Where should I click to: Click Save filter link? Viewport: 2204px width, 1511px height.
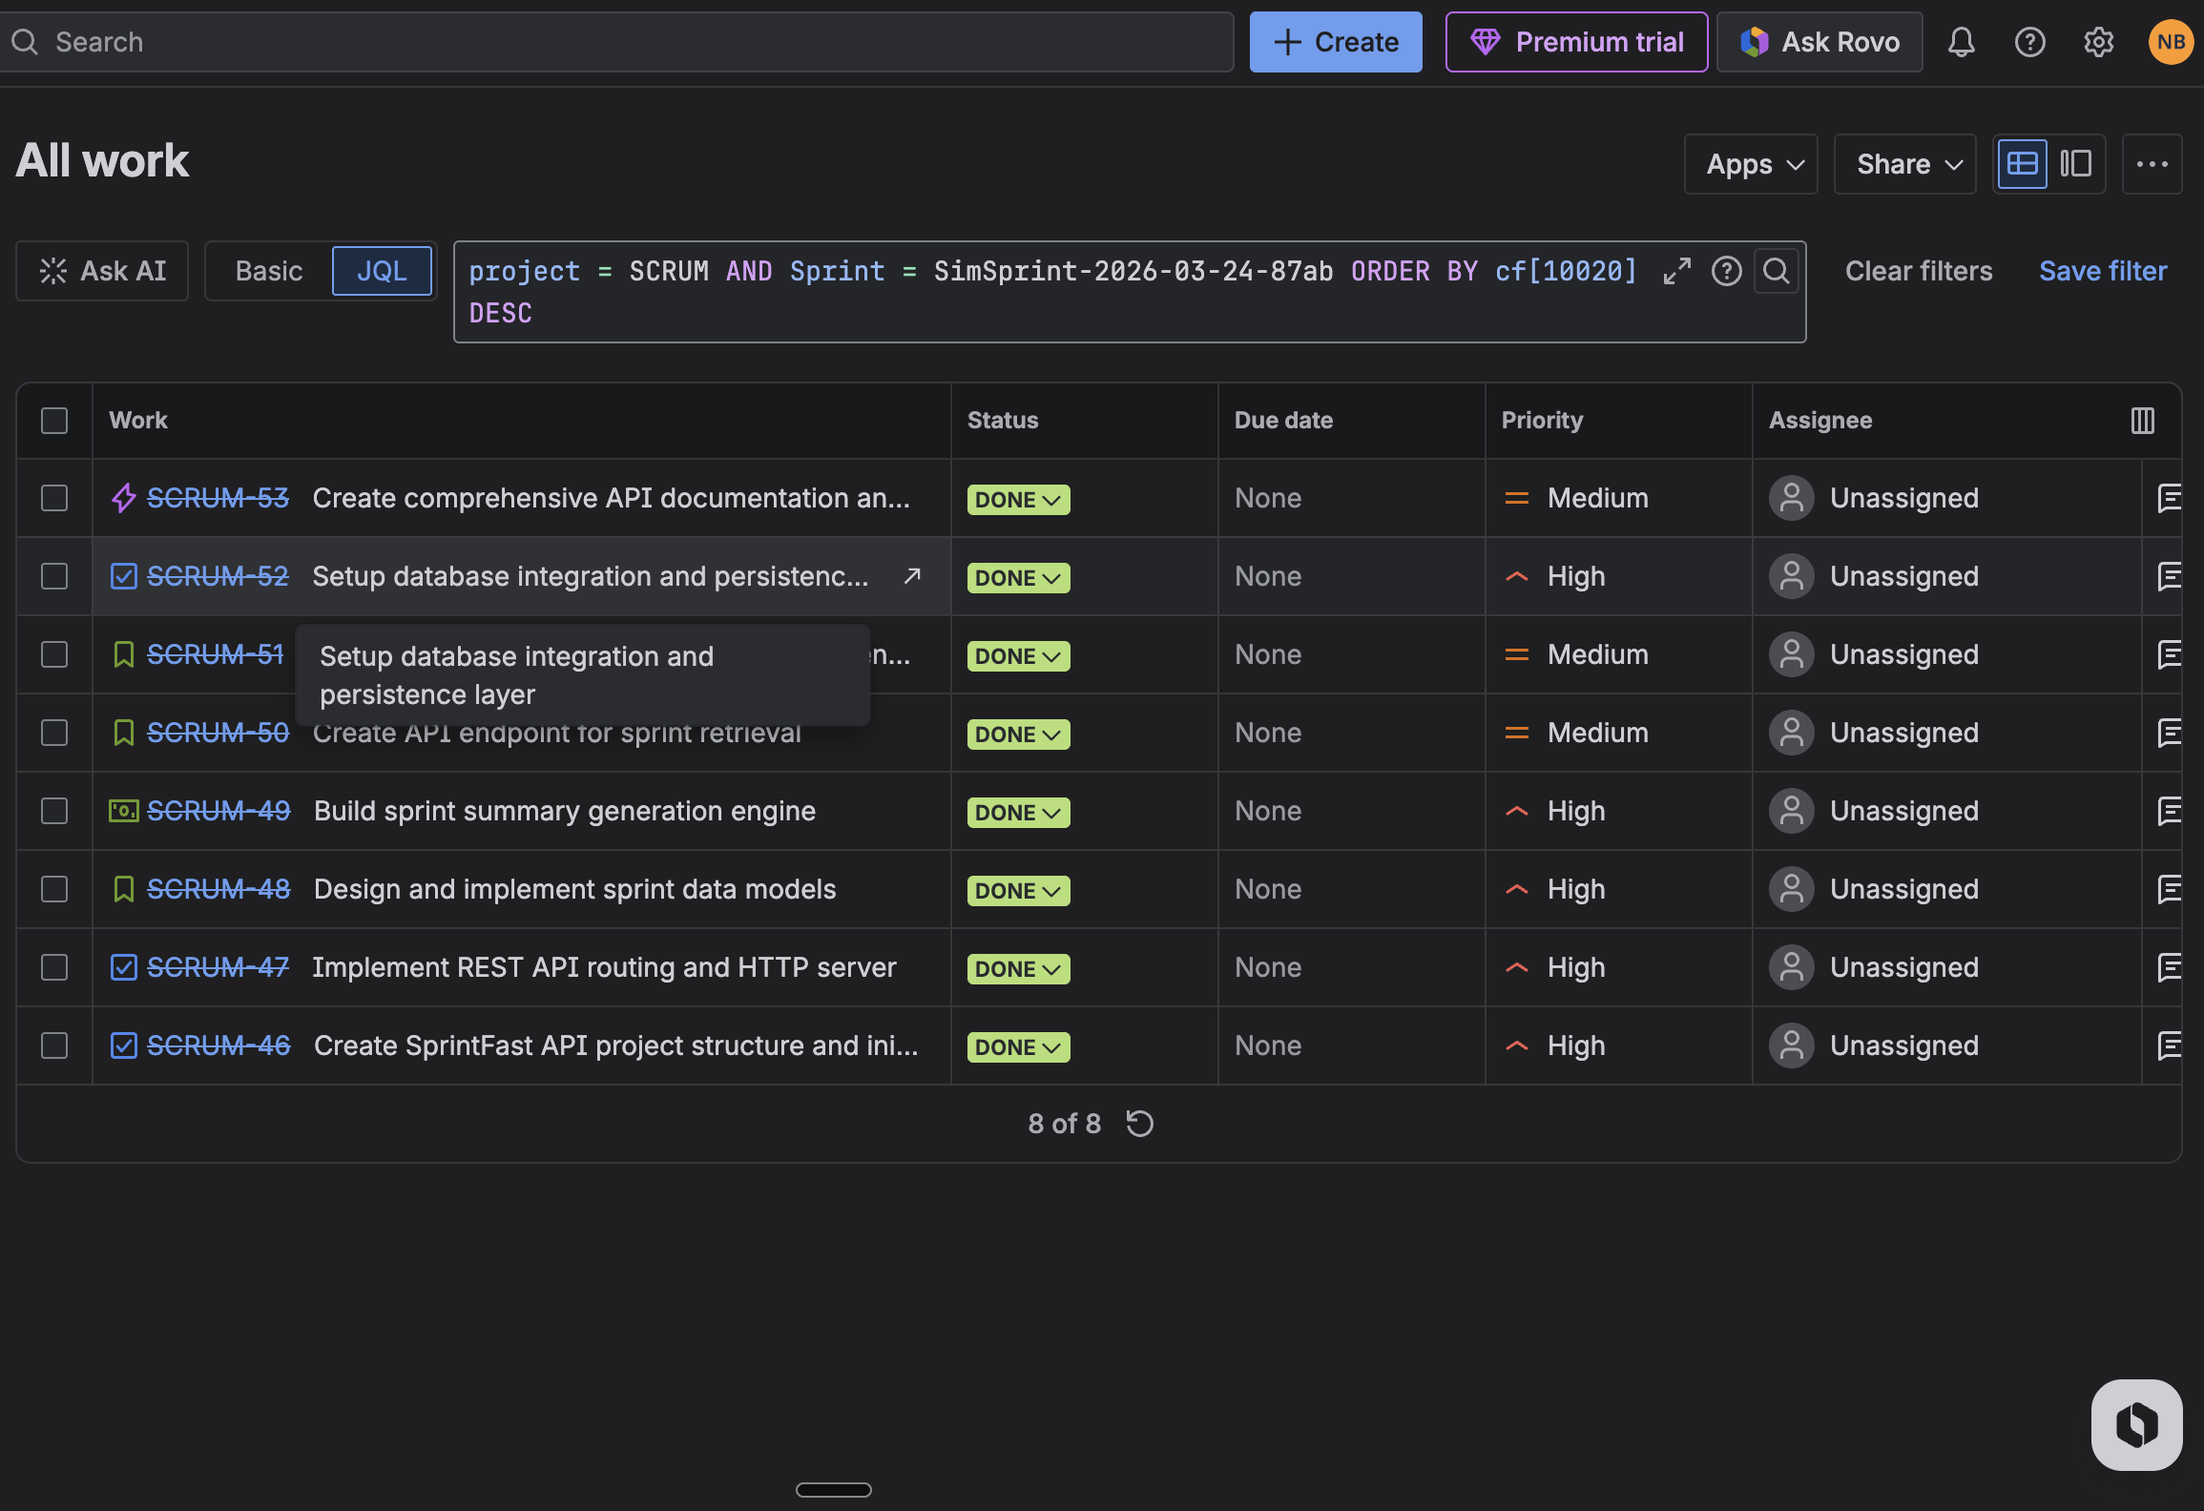(x=2103, y=271)
